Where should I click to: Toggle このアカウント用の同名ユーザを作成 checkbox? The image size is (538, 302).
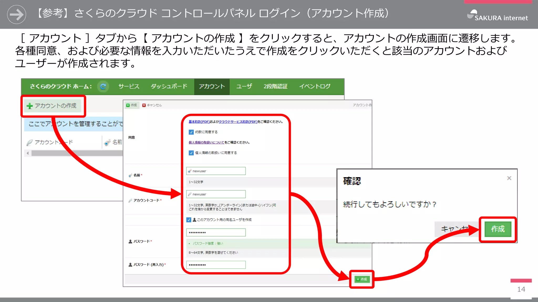[x=189, y=220]
